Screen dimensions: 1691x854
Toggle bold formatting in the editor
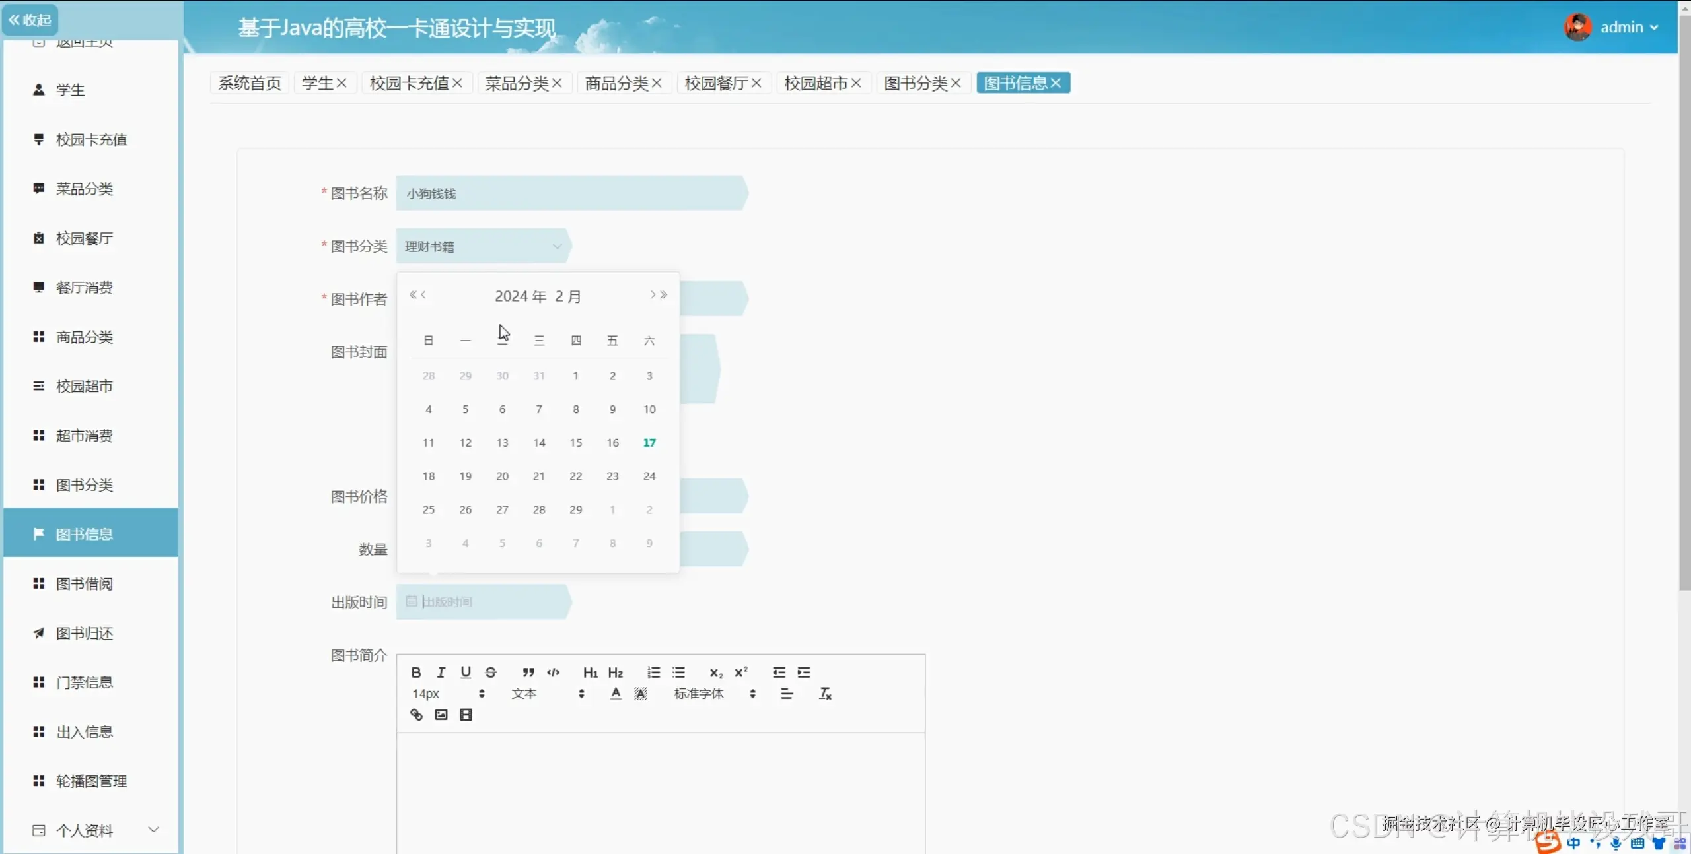[416, 672]
